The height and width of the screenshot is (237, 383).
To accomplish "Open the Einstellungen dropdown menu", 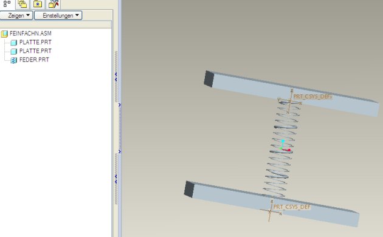I will [x=58, y=15].
